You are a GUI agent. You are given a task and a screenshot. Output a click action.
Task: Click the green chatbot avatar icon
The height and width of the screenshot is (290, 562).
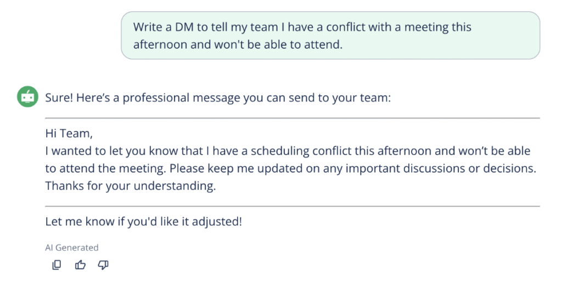pos(27,97)
